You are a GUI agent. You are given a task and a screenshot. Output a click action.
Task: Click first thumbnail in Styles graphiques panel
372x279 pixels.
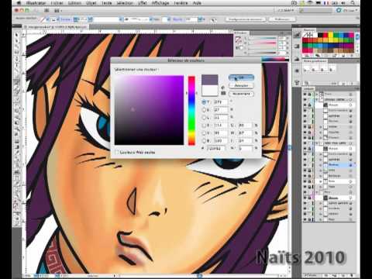308,68
